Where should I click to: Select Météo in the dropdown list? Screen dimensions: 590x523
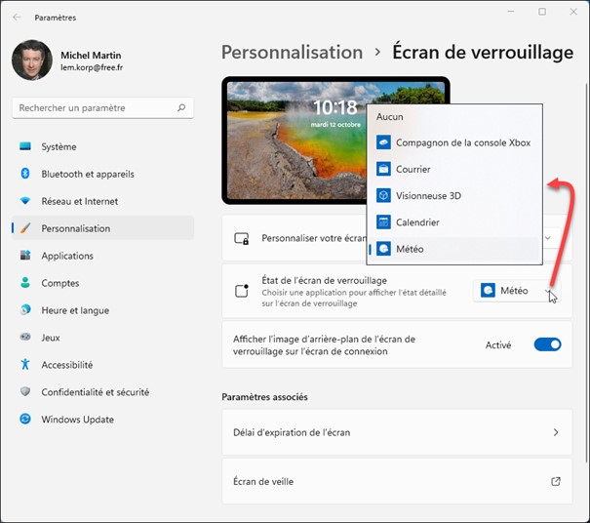click(454, 249)
